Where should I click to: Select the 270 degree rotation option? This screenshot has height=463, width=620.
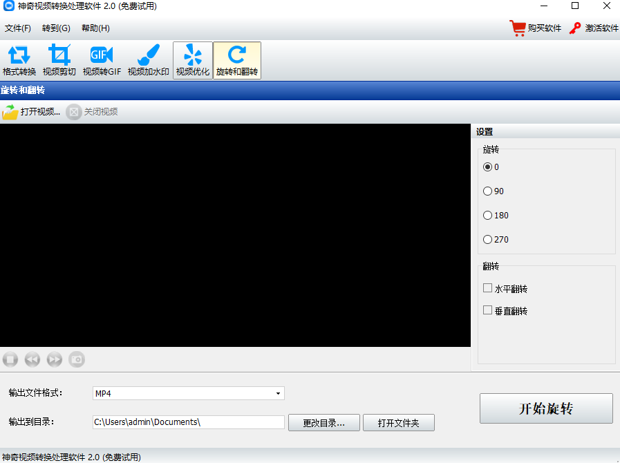(x=487, y=239)
